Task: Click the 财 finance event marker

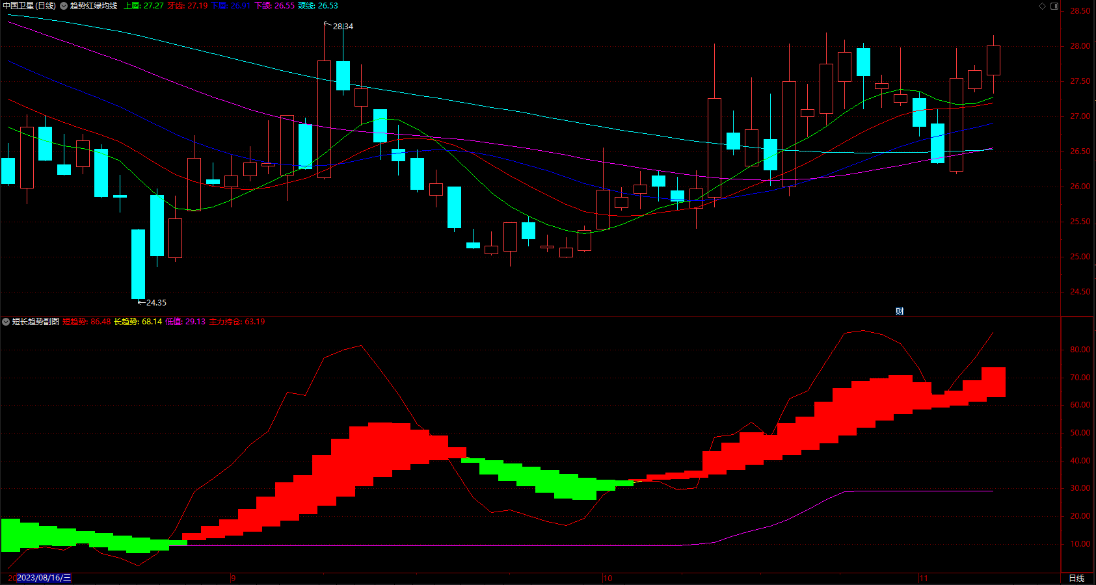Action: [x=900, y=311]
